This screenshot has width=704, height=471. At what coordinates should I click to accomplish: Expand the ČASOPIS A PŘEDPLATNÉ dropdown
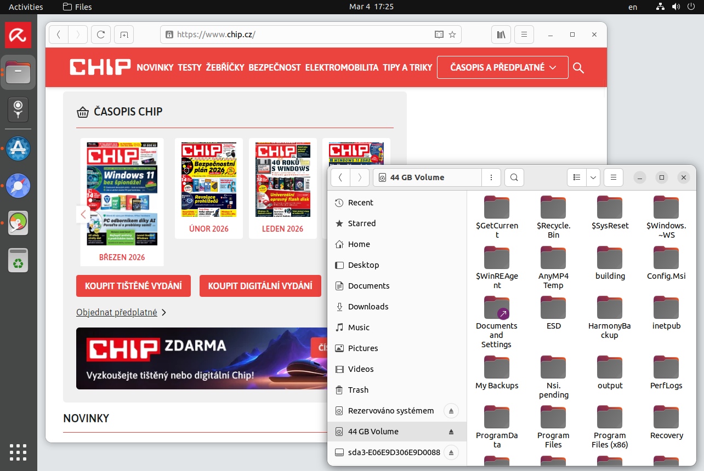pyautogui.click(x=502, y=67)
